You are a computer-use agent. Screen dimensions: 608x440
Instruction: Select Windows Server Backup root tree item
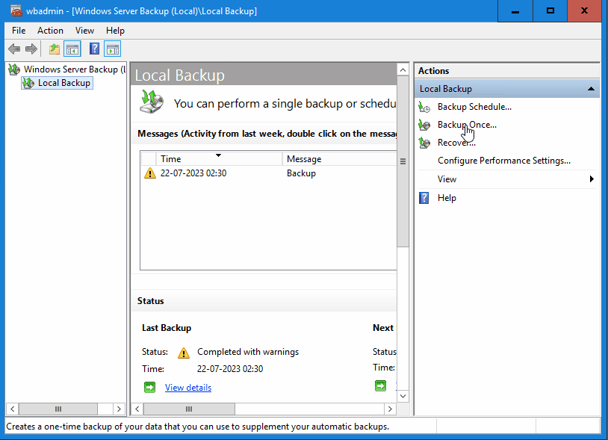[75, 69]
